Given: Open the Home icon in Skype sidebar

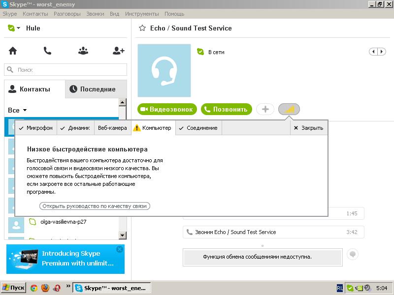Looking at the screenshot, I should tap(13, 51).
